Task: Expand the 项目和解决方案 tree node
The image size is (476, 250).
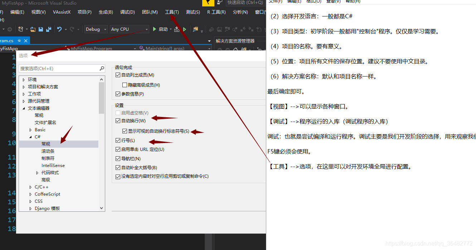Action: click(24, 87)
